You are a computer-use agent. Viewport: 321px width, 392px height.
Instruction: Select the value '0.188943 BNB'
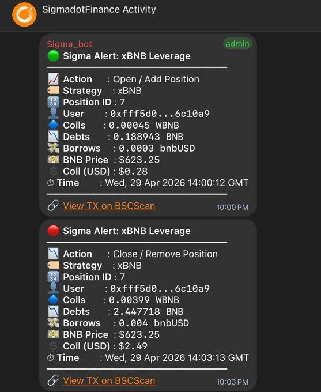click(148, 137)
